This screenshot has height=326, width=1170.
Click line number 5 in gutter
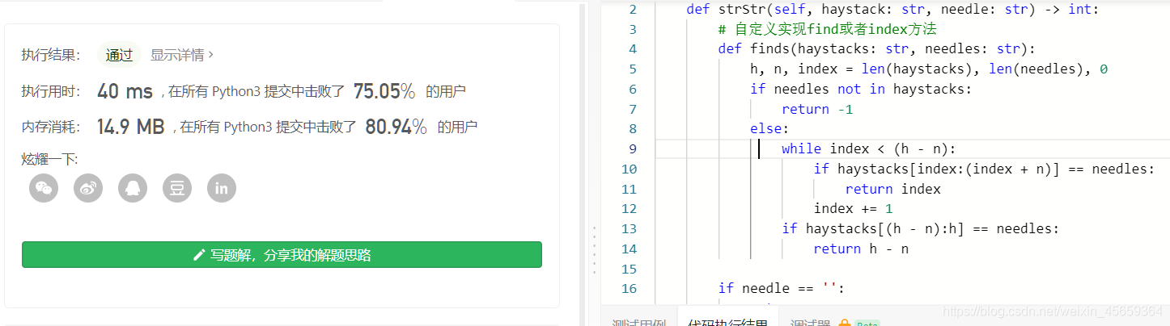[633, 69]
